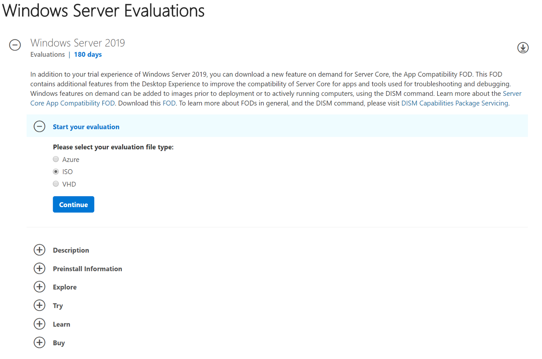Choose the ISO radio button

56,171
